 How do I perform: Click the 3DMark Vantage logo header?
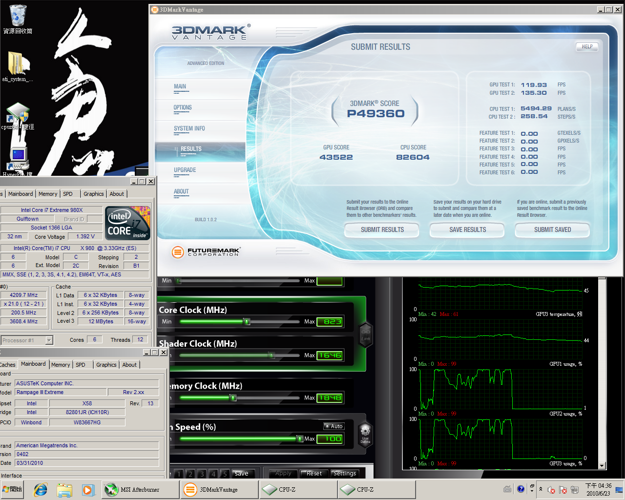[x=211, y=33]
